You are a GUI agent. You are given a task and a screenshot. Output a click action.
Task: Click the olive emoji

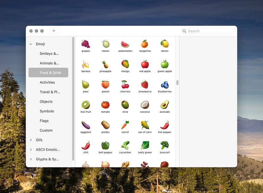(x=125, y=105)
